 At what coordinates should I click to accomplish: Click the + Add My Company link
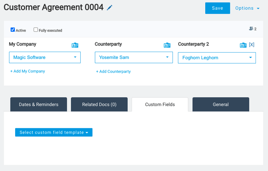[x=28, y=71]
